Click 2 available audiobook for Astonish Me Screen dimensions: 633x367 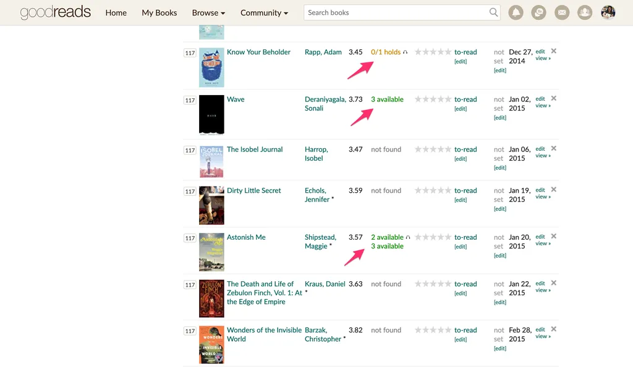(x=387, y=237)
